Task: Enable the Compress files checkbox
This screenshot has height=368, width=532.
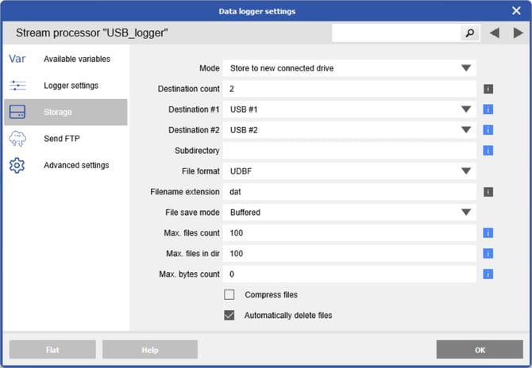Action: point(229,295)
